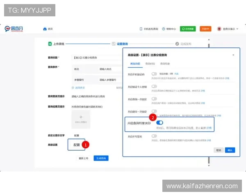The width and height of the screenshot is (246, 196).
Task: Enable the 开启手写签名 switch
Action: coord(154,136)
